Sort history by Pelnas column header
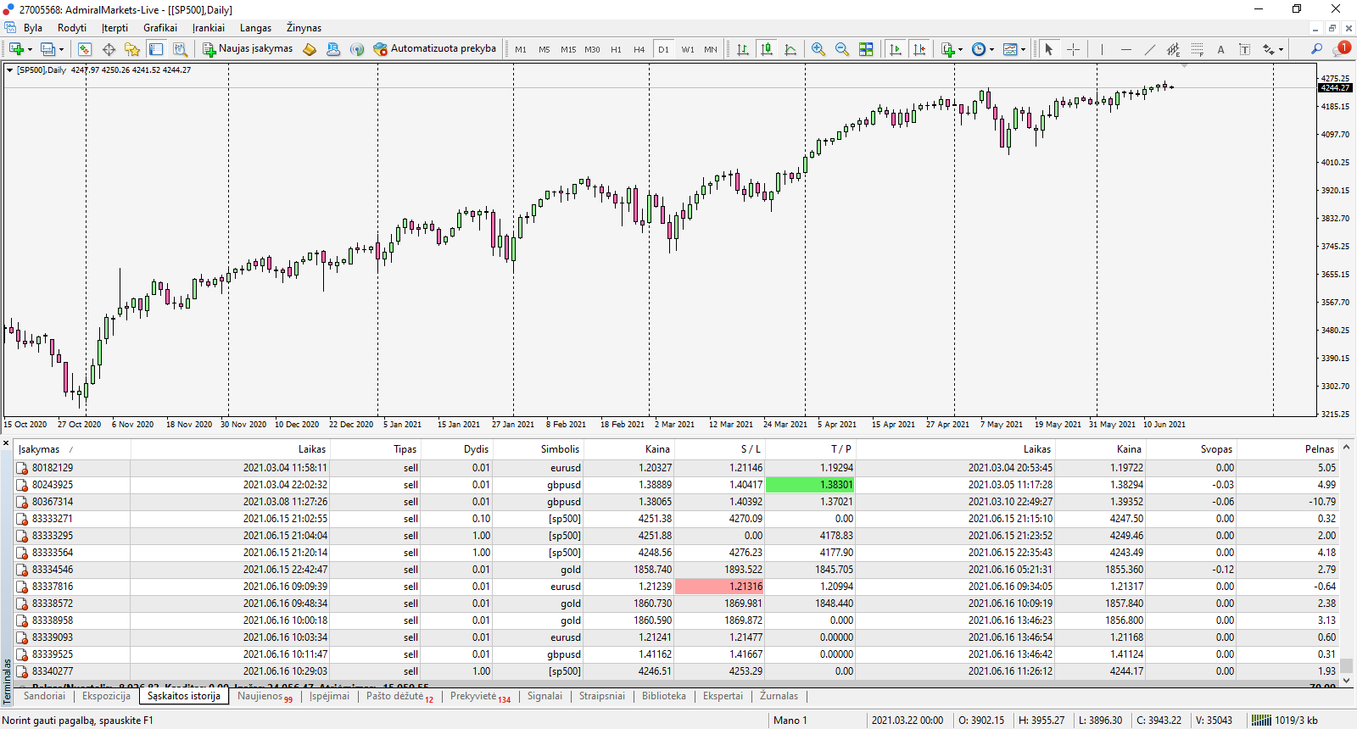1357x729 pixels. point(1319,449)
